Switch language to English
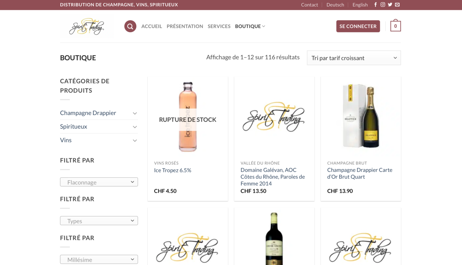 coord(360,5)
